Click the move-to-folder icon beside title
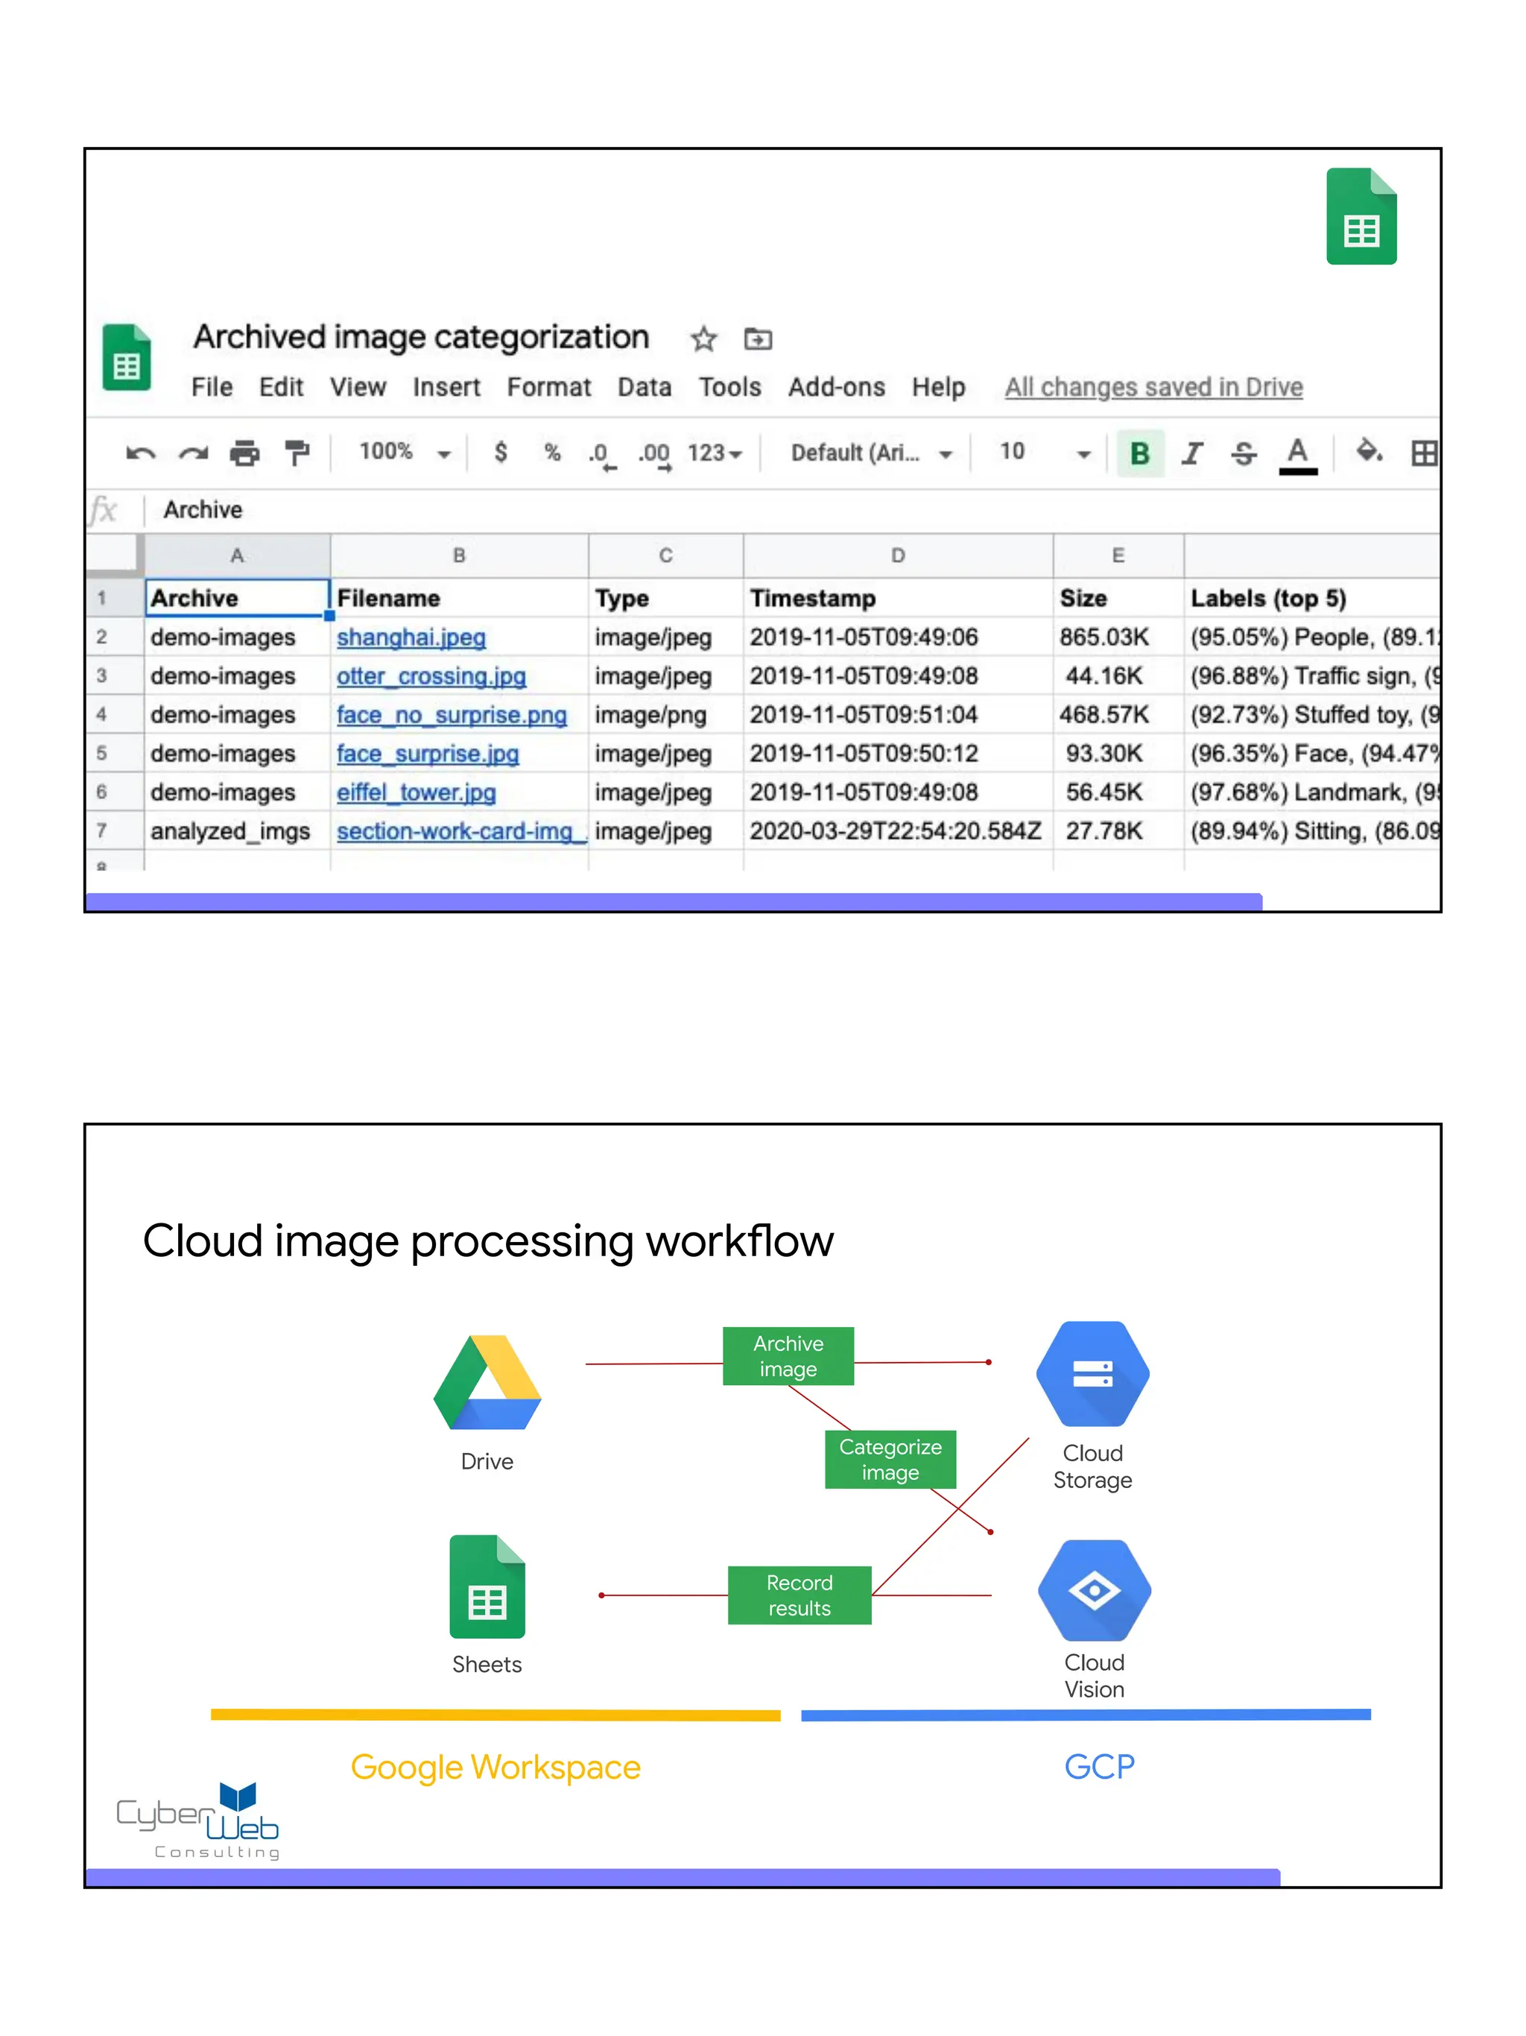This screenshot has width=1526, height=2036. pos(758,340)
